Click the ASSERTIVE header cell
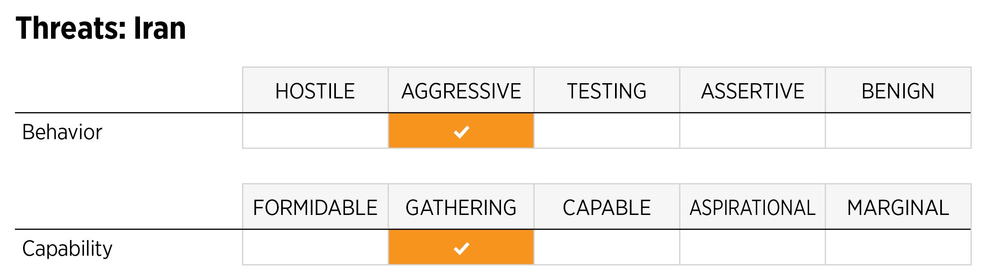Image resolution: width=988 pixels, height=280 pixels. (753, 91)
